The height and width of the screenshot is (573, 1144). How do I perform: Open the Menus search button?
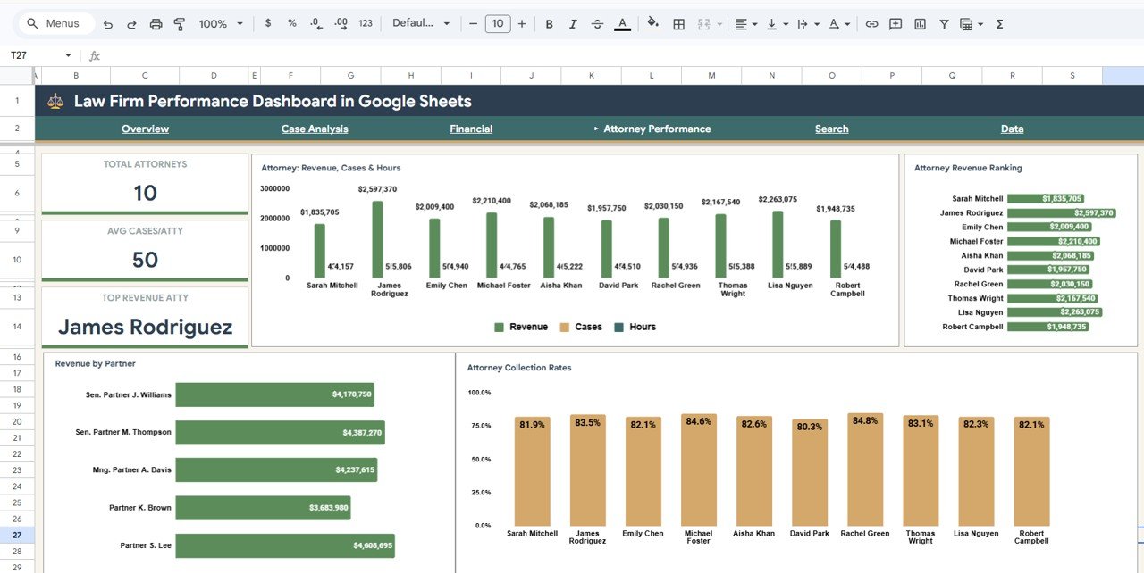(54, 23)
